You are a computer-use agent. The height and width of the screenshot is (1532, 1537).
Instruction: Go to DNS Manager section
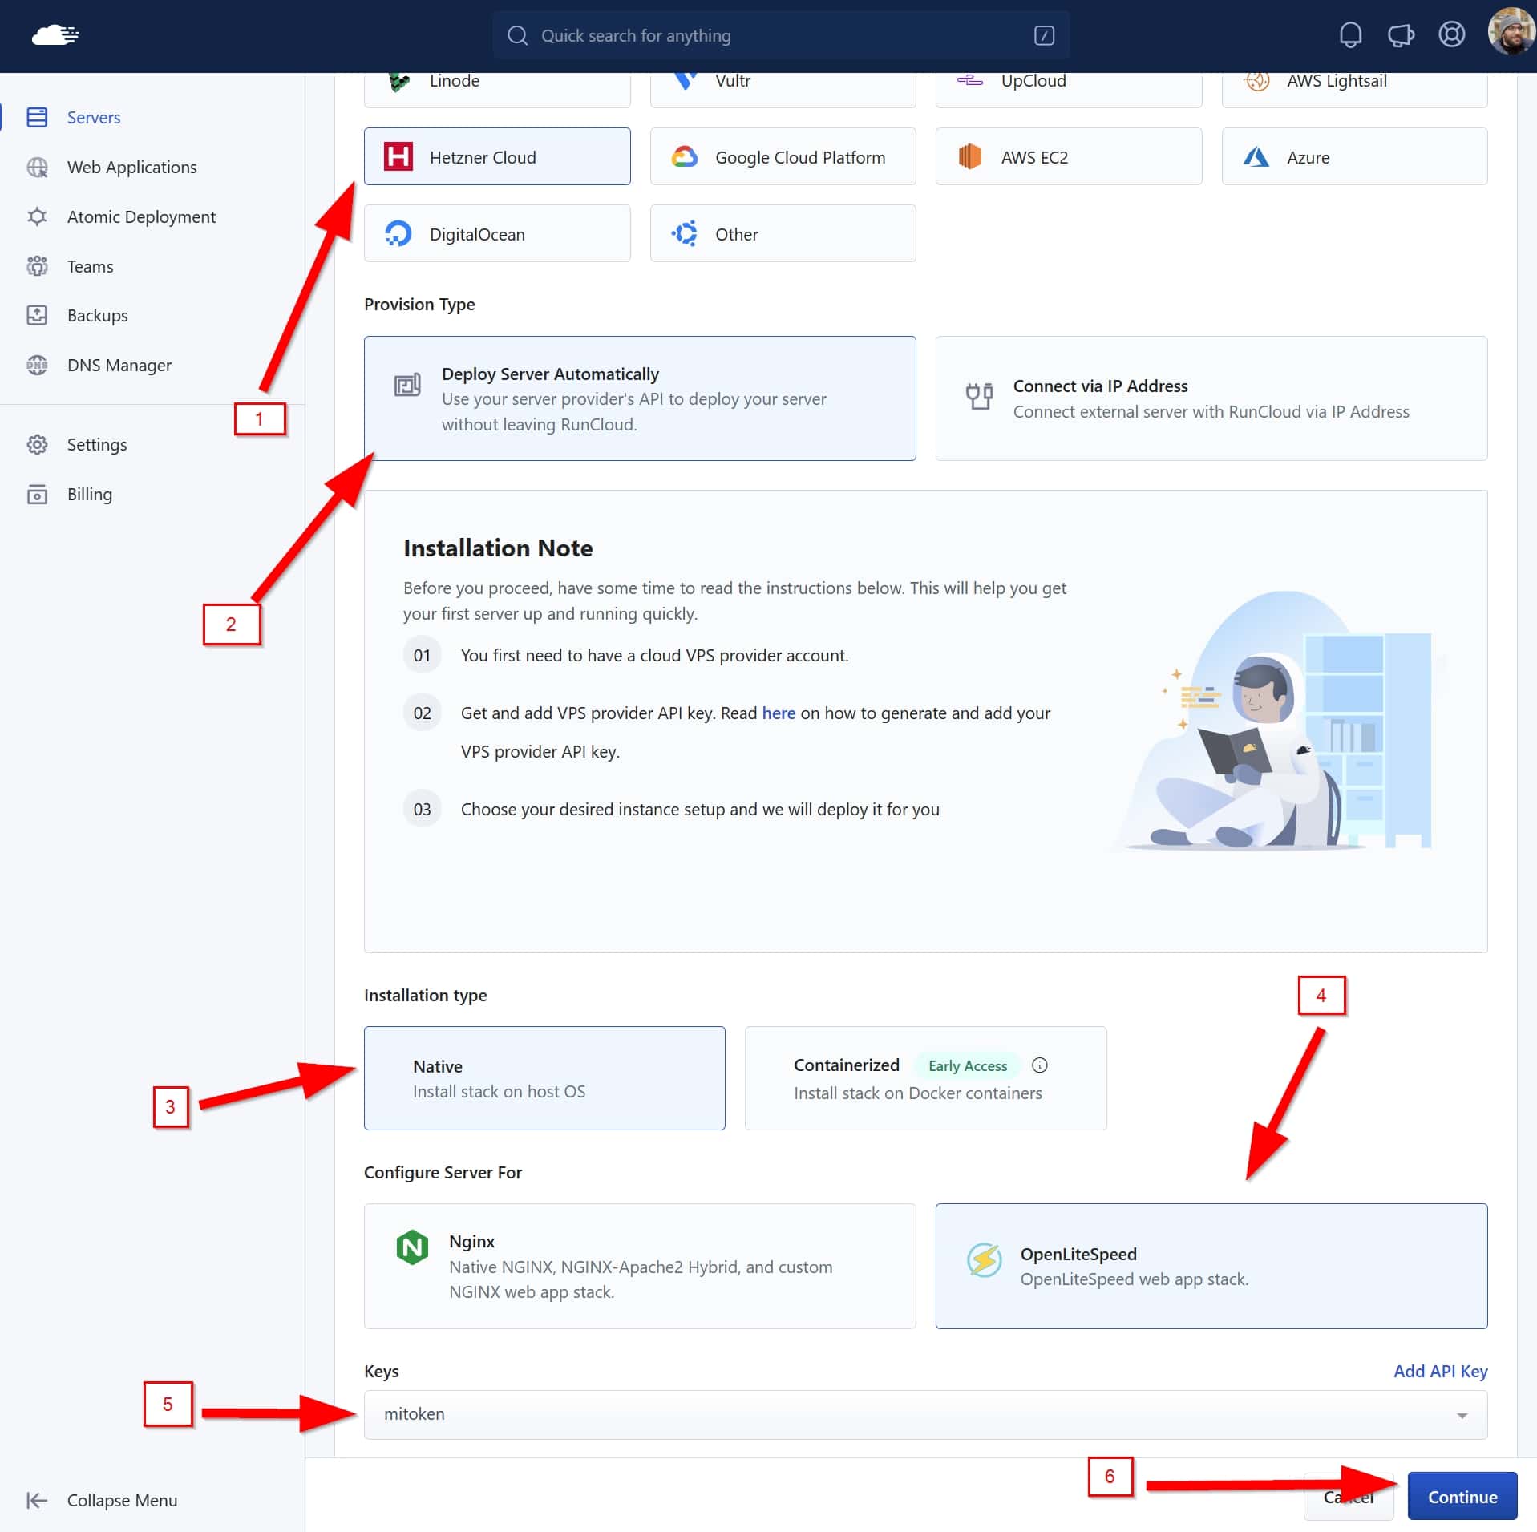[119, 366]
